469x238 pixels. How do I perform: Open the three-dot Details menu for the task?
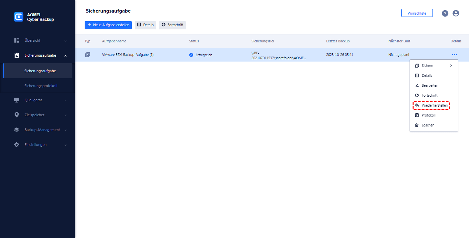[454, 55]
